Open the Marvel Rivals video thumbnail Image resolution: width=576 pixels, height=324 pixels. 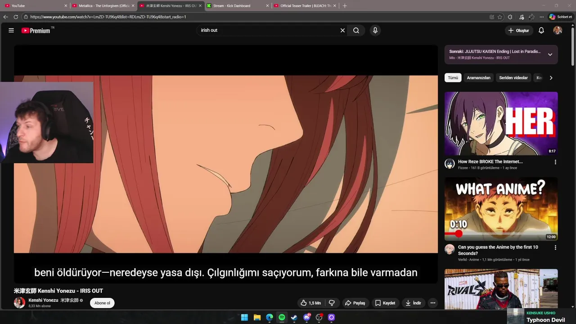click(501, 289)
